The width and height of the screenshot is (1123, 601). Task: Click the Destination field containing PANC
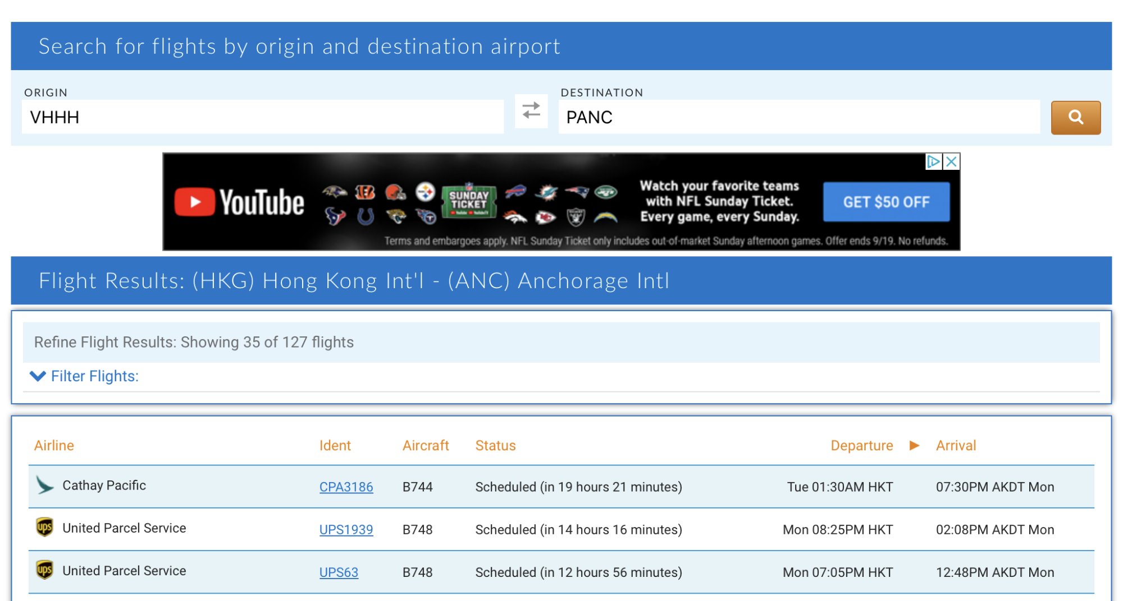point(799,117)
